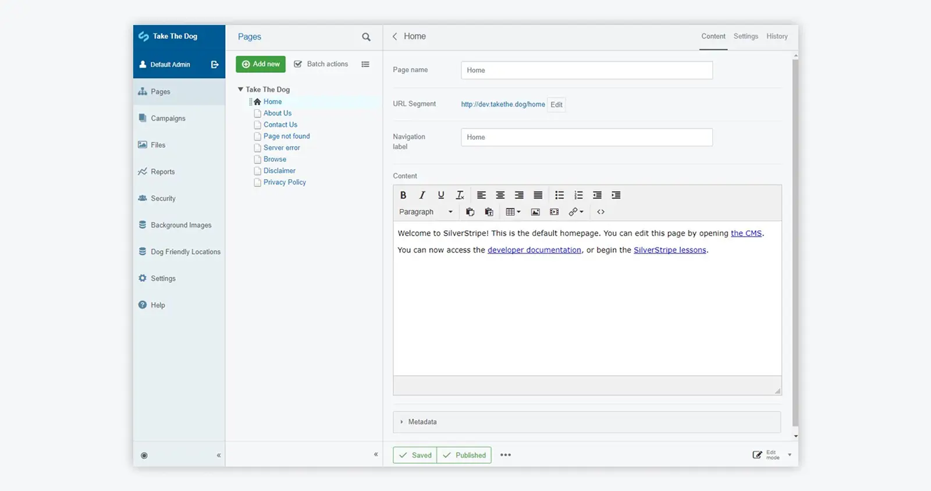Click the circle icon at sidebar bottom
931x491 pixels.
tap(144, 456)
